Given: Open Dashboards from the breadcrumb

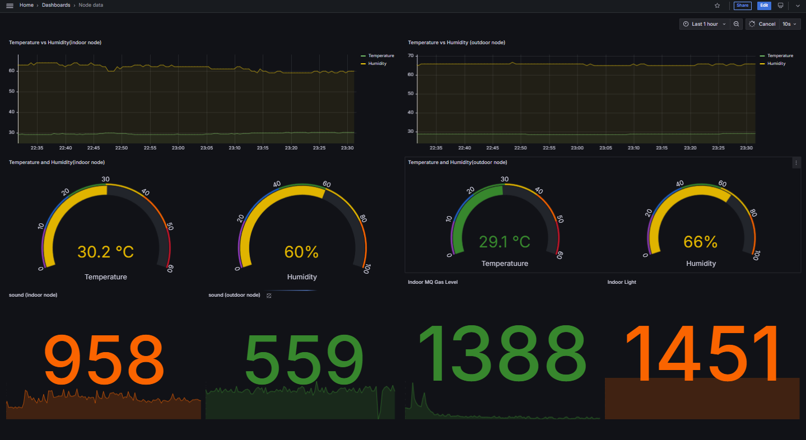Looking at the screenshot, I should (56, 5).
